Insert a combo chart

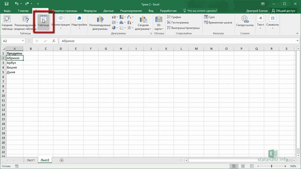[130, 23]
